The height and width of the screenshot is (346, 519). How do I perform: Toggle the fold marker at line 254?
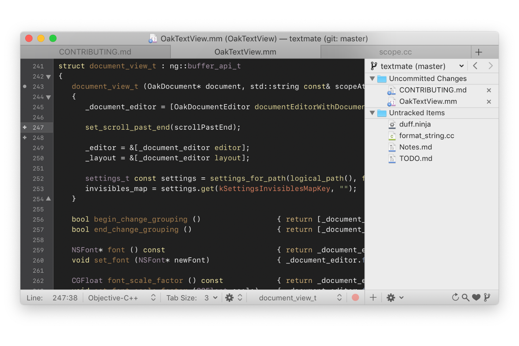click(x=48, y=199)
